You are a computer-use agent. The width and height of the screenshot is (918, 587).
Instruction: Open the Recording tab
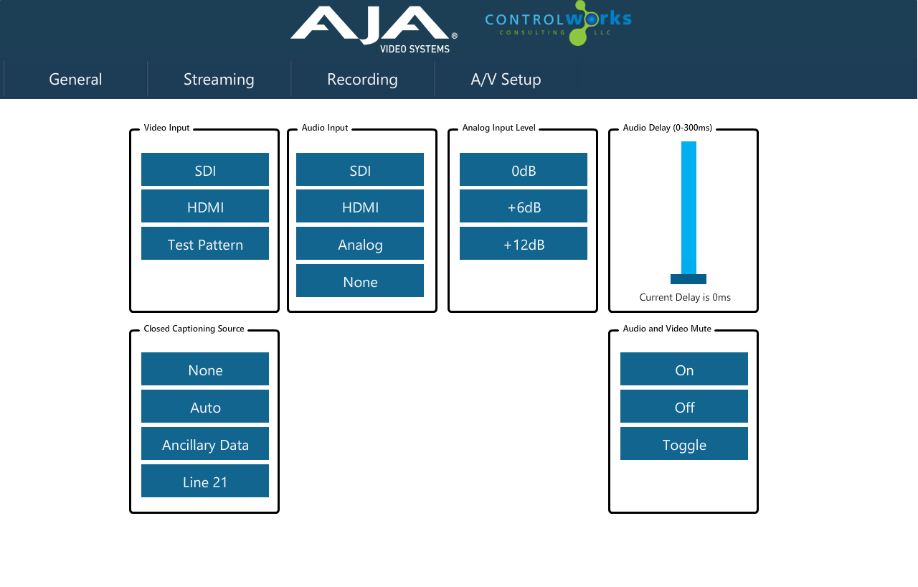pyautogui.click(x=362, y=79)
